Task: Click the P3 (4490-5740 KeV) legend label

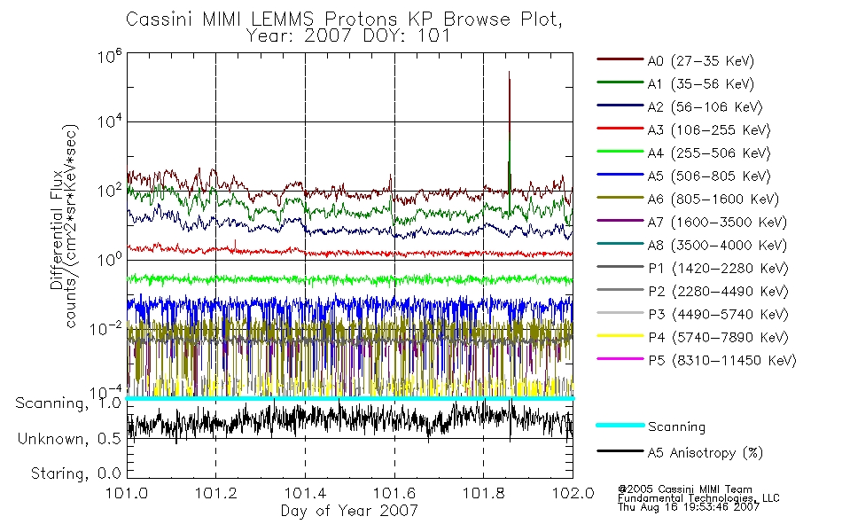Action: coord(718,315)
